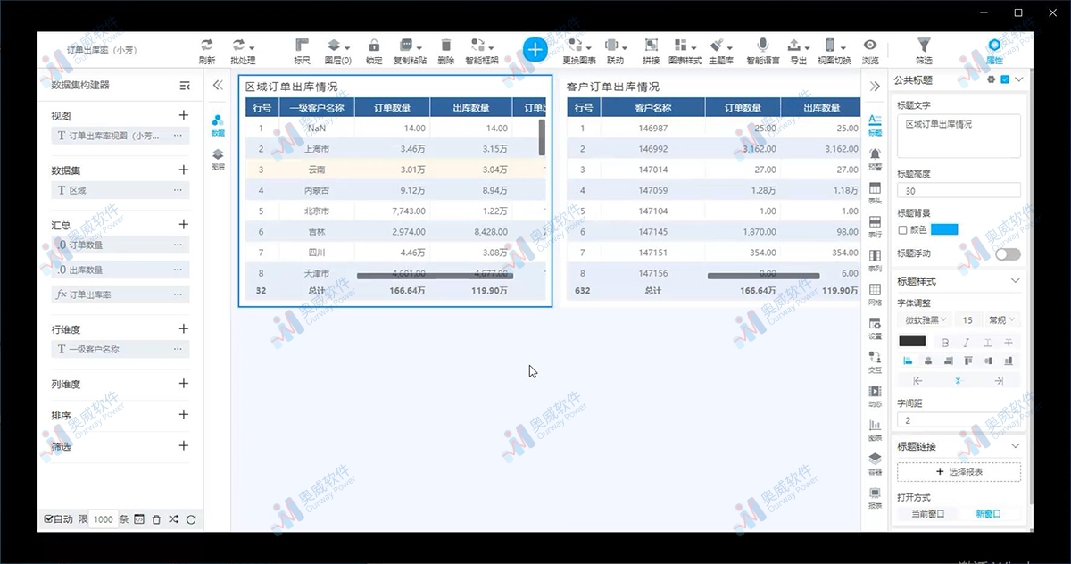Image resolution: width=1071 pixels, height=564 pixels.
Task: Click the 选择报表 select report button
Action: [959, 471]
